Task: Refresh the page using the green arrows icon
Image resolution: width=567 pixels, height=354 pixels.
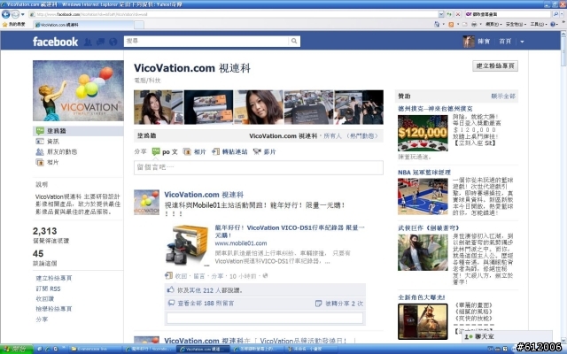Action: (x=449, y=14)
